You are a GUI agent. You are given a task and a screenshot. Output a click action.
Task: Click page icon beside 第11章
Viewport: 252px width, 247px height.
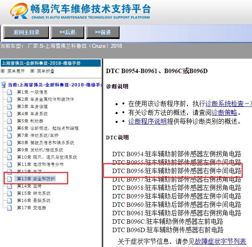pyautogui.click(x=10, y=165)
